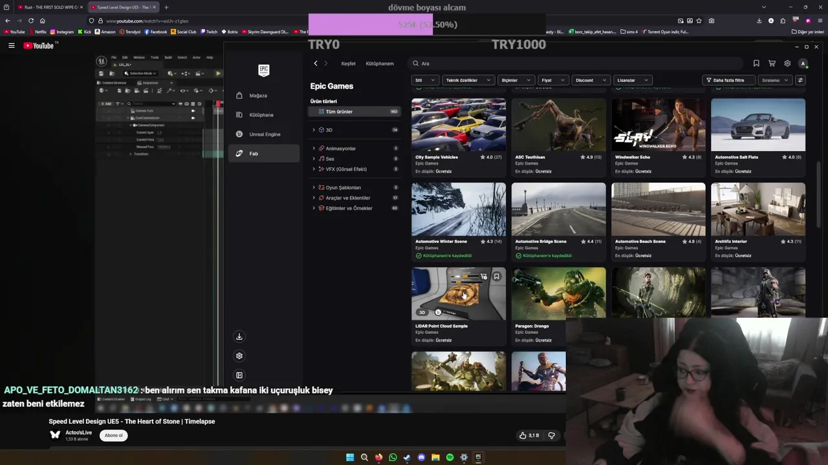The width and height of the screenshot is (828, 465).
Task: Open ArchViz Interior title link
Action: click(731, 242)
